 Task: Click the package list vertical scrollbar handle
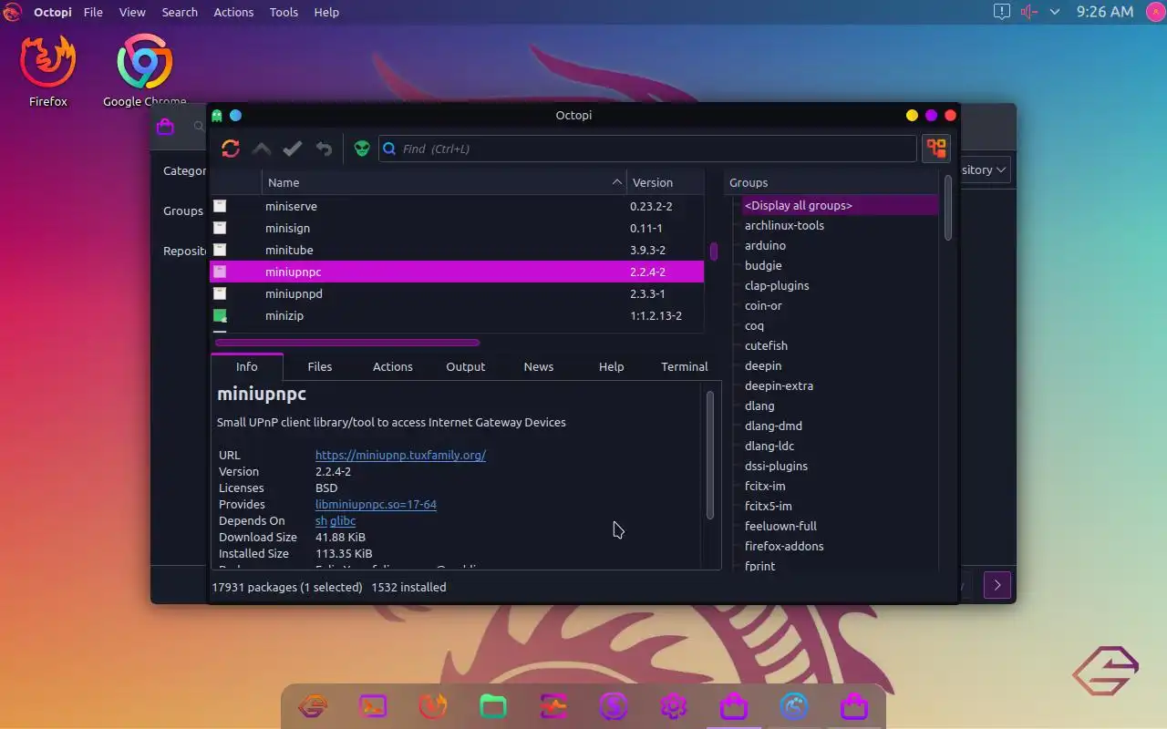tap(713, 251)
